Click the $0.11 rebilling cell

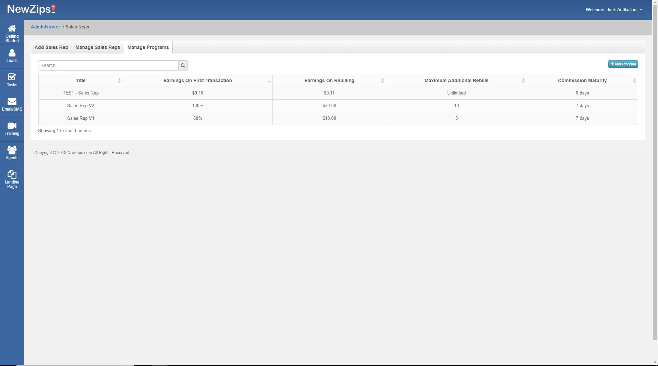pyautogui.click(x=329, y=93)
